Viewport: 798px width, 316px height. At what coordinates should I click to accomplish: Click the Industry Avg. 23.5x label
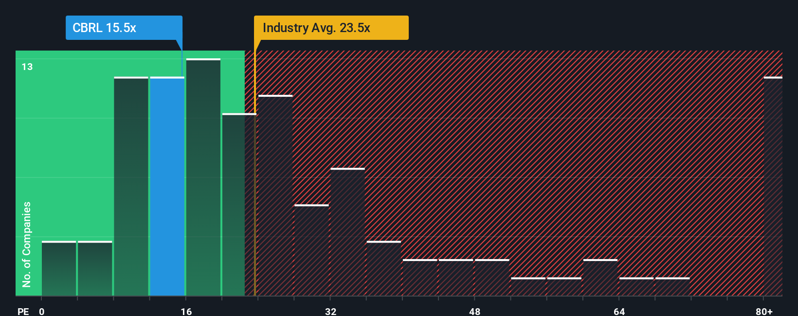pyautogui.click(x=331, y=28)
